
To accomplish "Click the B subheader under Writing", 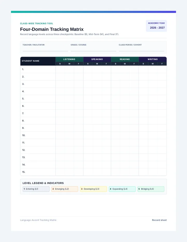I will 143,64.
